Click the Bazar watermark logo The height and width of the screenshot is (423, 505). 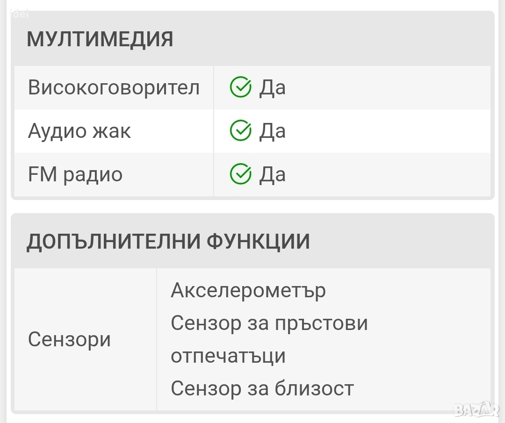(x=476, y=409)
